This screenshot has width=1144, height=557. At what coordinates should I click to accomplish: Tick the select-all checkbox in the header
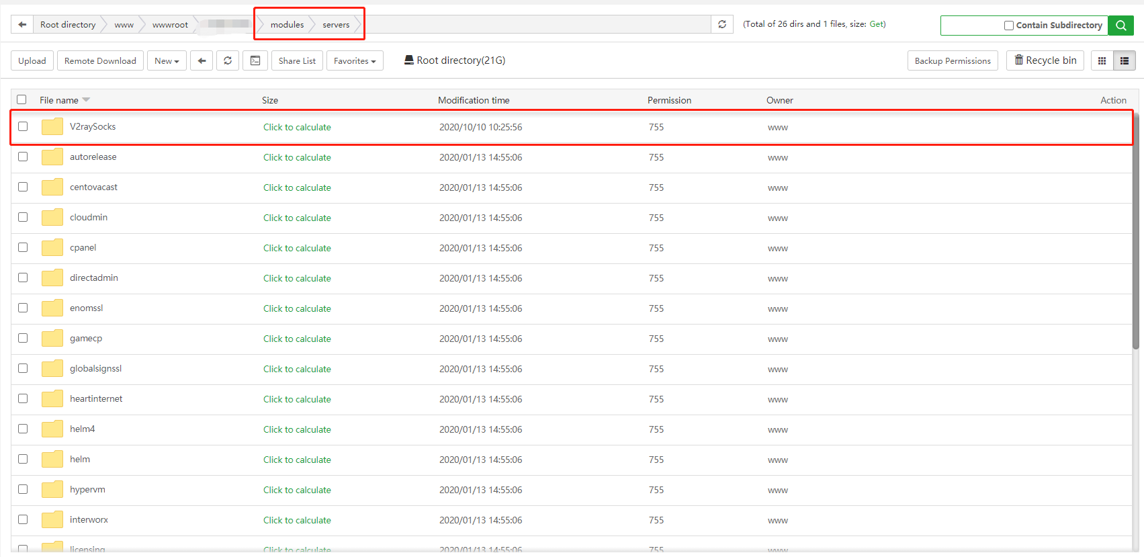click(21, 99)
